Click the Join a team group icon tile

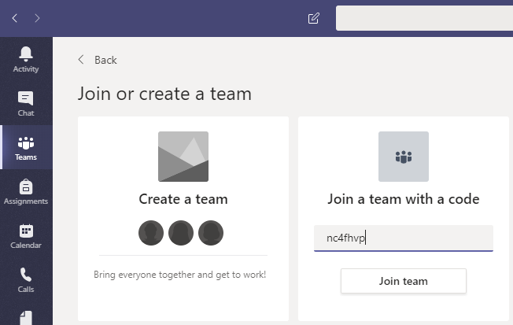click(404, 157)
